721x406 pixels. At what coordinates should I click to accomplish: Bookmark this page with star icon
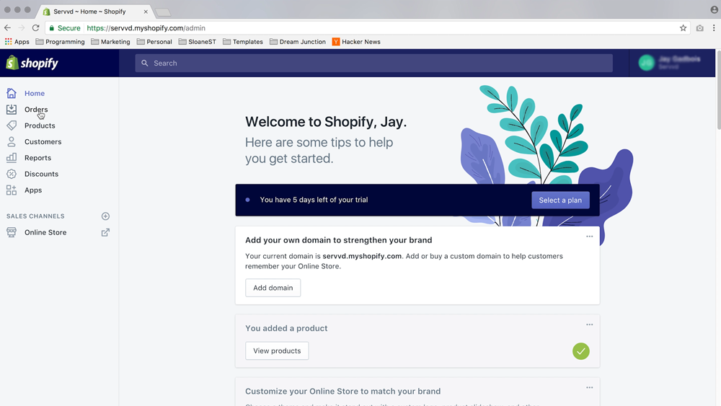click(684, 28)
